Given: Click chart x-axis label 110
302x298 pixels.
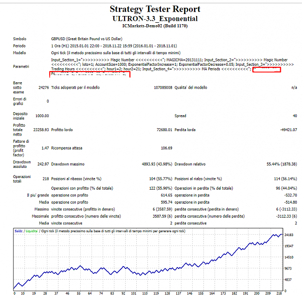Looking at the screenshot, I should (x=145, y=293).
